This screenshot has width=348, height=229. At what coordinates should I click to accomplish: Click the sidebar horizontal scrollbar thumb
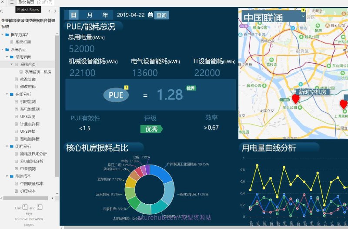[x=26, y=198]
